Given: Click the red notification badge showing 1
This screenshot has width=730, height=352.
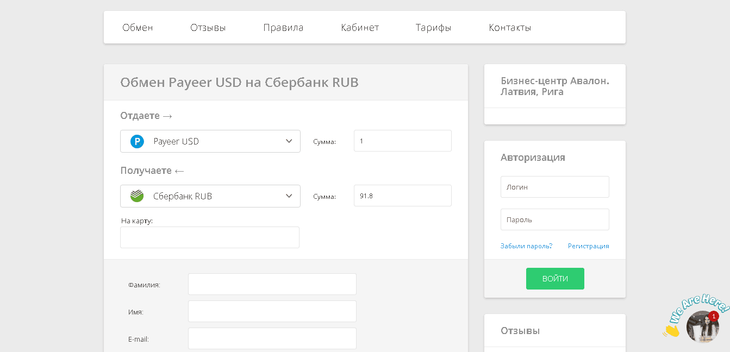Looking at the screenshot, I should 714,316.
